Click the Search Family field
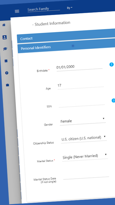115x205 pixels. pyautogui.click(x=44, y=9)
